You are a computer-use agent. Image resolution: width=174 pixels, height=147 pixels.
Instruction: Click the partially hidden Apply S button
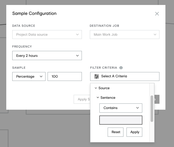[x=82, y=99]
